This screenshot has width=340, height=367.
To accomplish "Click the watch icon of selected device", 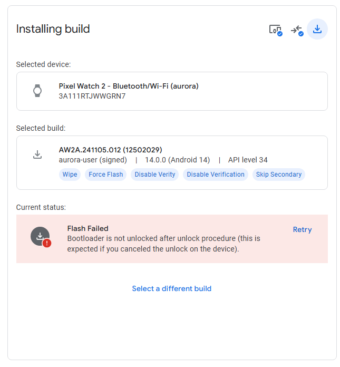I will (37, 91).
